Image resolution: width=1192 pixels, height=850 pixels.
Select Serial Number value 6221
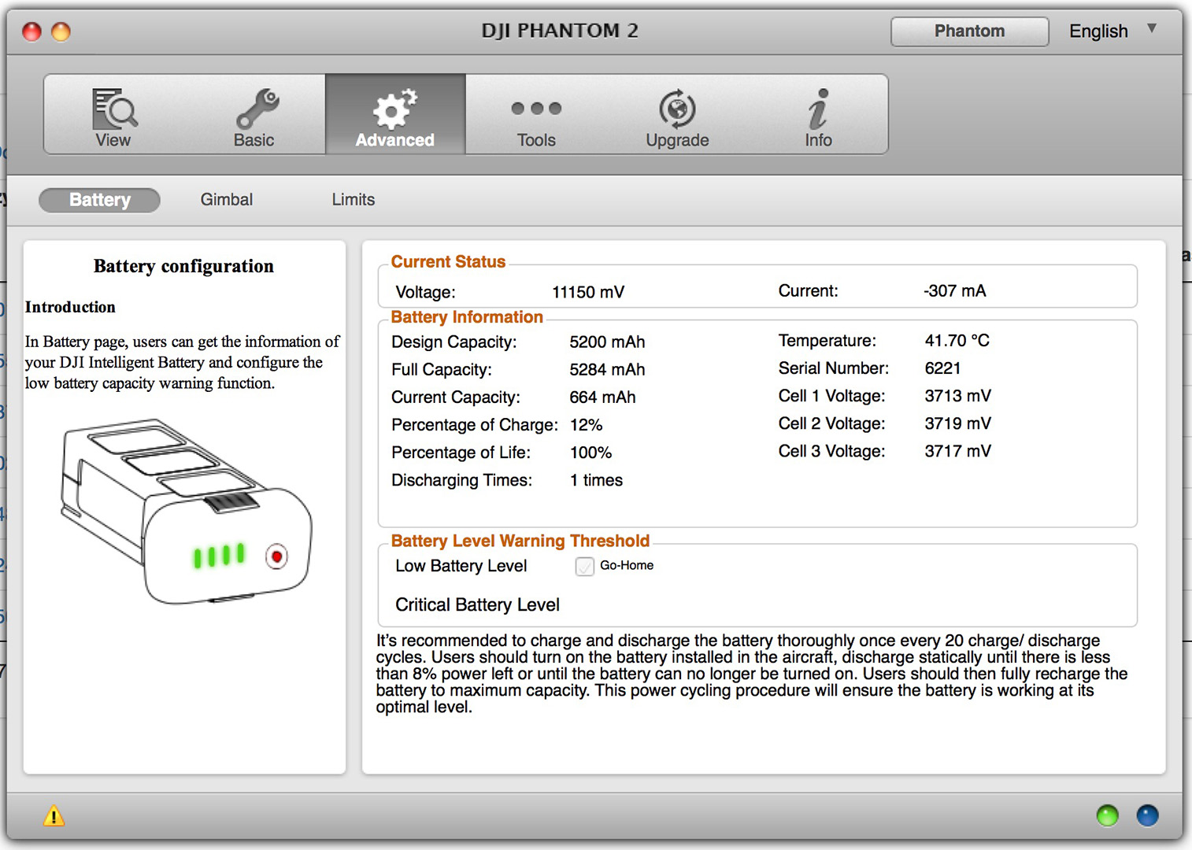coord(942,368)
